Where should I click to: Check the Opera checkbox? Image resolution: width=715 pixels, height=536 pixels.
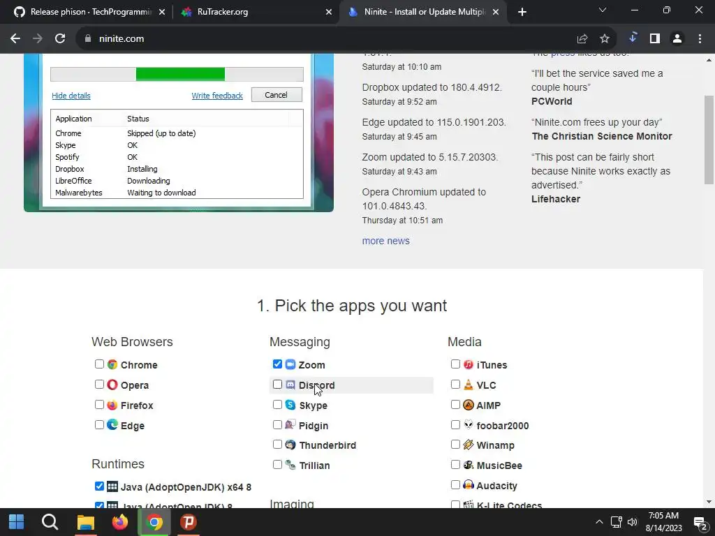point(99,385)
